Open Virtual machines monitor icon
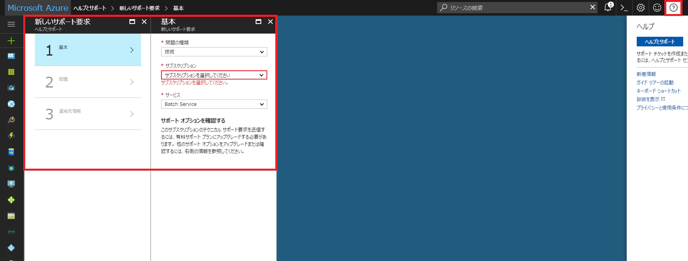 11,184
